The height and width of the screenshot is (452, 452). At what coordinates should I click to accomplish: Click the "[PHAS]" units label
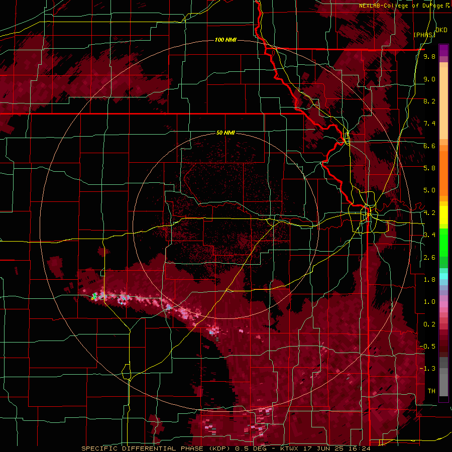(x=424, y=35)
